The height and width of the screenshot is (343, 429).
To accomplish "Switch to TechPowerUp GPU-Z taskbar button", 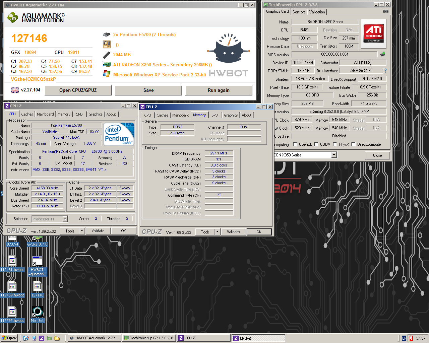I will click(x=149, y=338).
